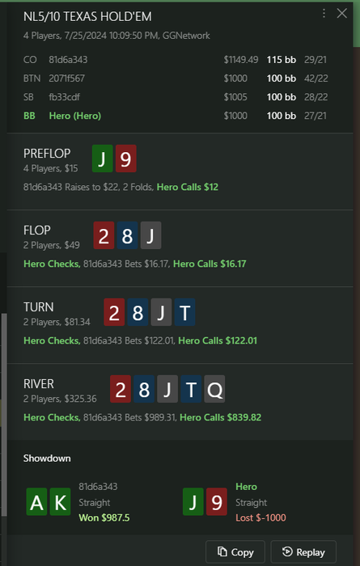
Task: Select CO player 81d6a343 row
Action: pos(175,60)
